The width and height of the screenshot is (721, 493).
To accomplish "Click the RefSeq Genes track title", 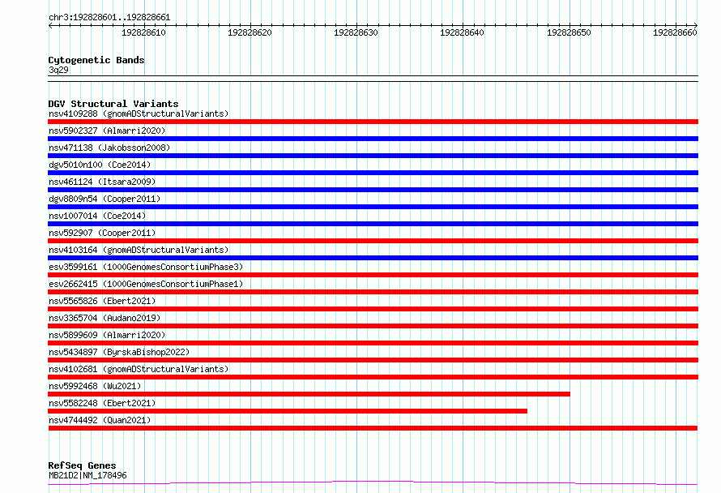I will click(x=82, y=466).
